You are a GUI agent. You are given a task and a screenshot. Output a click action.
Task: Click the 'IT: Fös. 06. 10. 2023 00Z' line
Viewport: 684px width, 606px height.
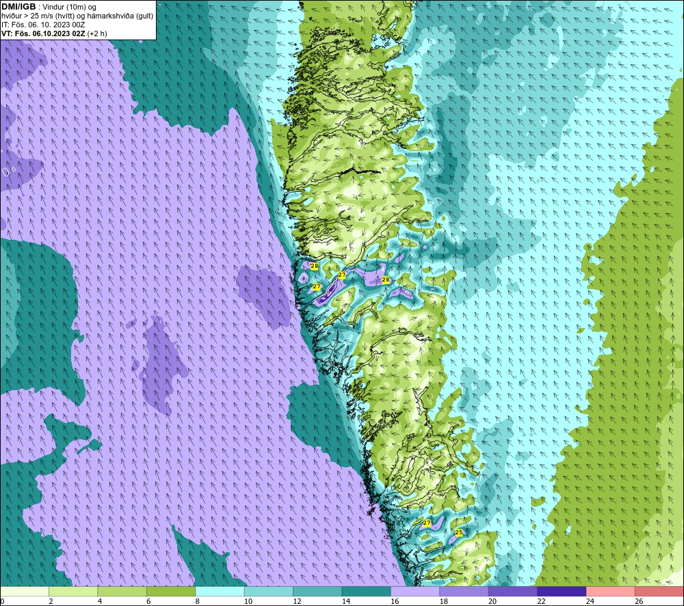pyautogui.click(x=43, y=25)
